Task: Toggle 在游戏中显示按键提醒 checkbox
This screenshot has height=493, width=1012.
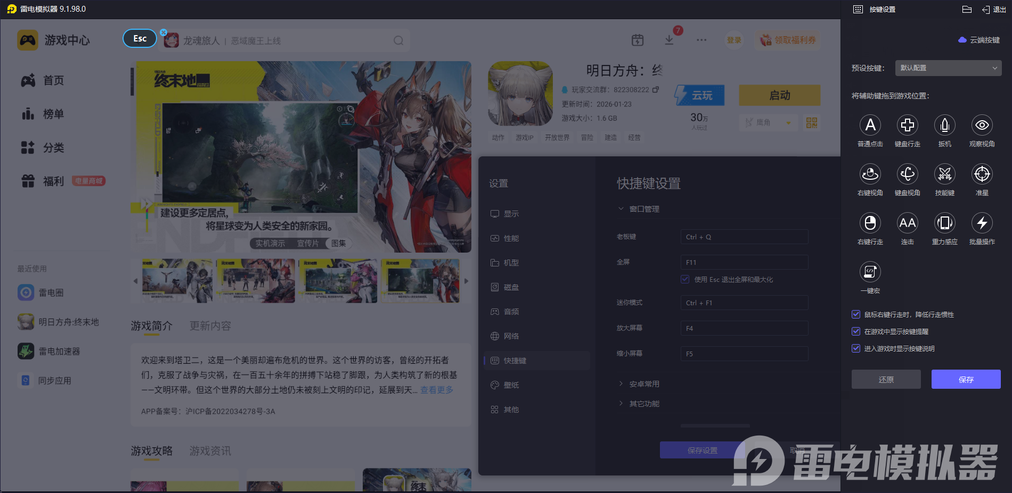Action: [x=855, y=331]
